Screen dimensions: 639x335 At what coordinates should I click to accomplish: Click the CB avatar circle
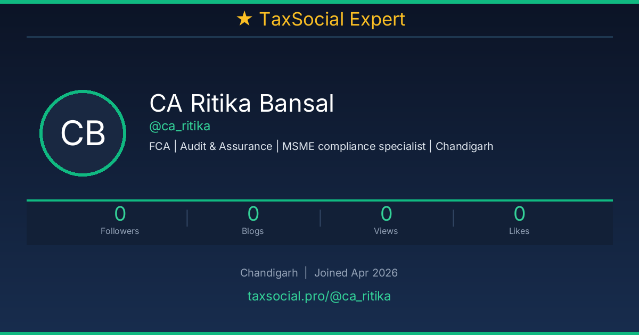tap(83, 133)
